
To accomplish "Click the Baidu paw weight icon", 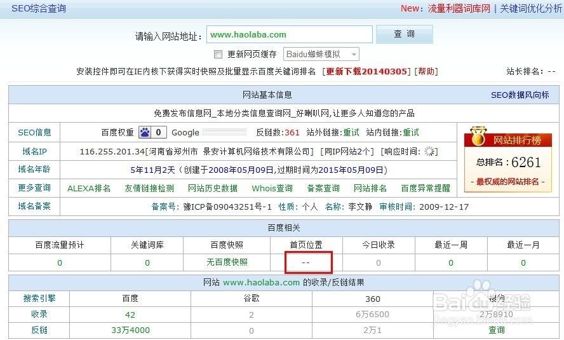I will [145, 132].
